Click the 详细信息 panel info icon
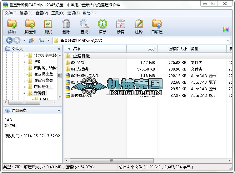Image resolution: width=235 pixels, height=173 pixels. pos(7,110)
